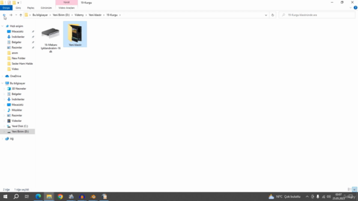Switch to large icons view toggle

tap(354, 189)
